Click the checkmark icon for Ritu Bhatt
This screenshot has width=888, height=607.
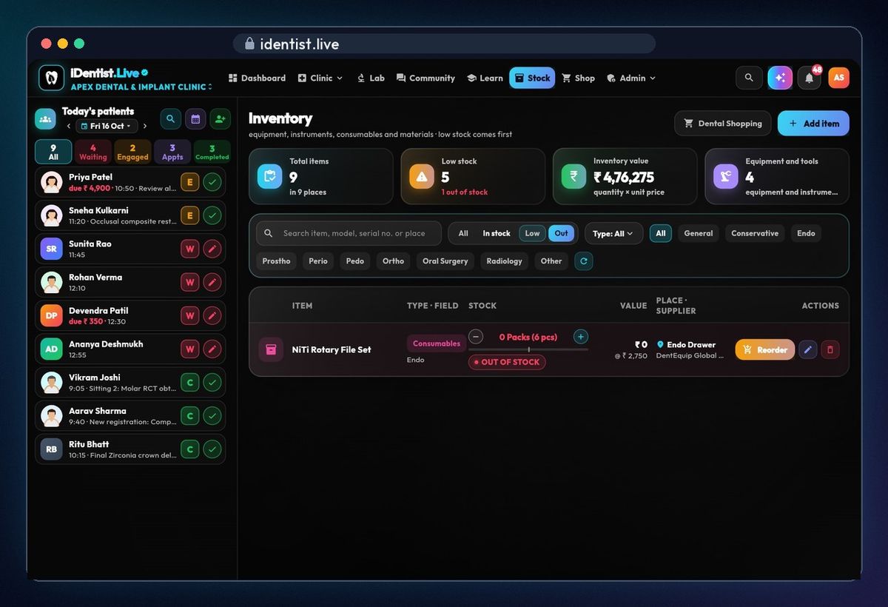(x=212, y=449)
